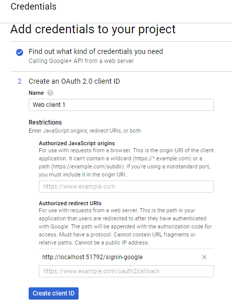Open the Name field help question-mark icon
The height and width of the screenshot is (300, 232).
(50, 93)
